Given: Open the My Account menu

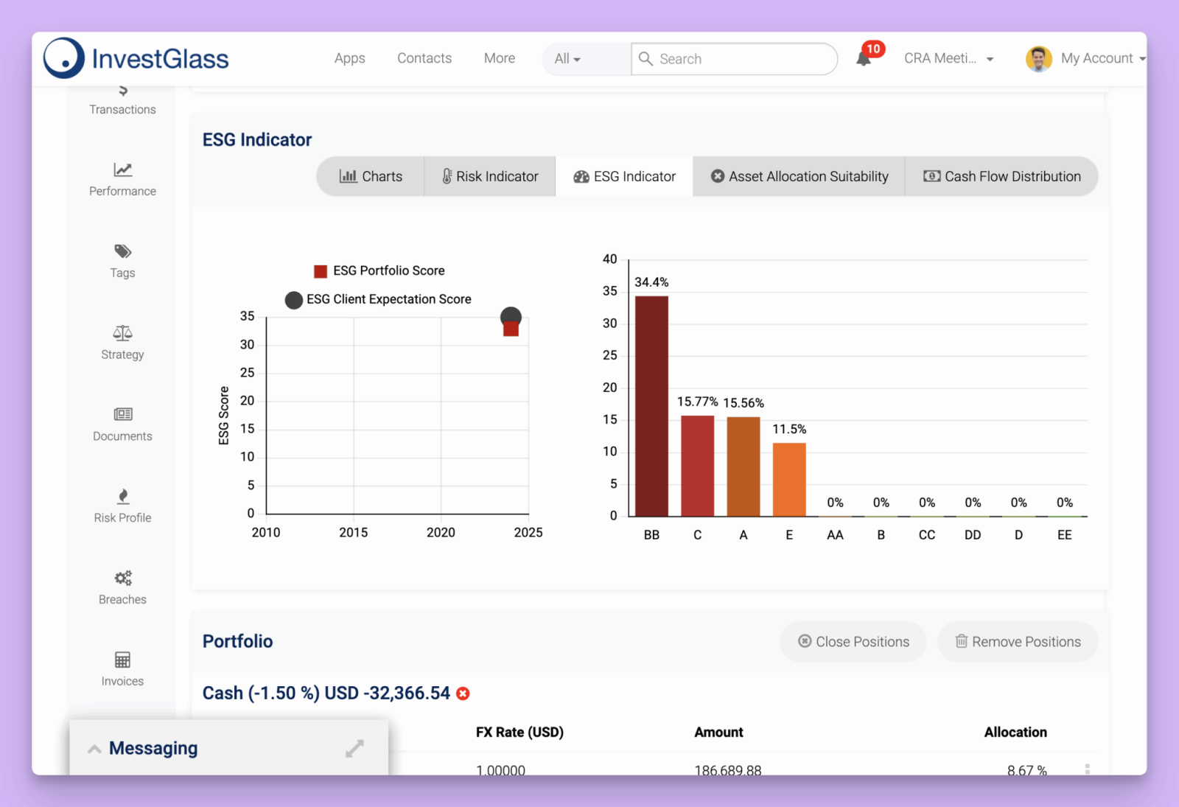Looking at the screenshot, I should 1085,59.
